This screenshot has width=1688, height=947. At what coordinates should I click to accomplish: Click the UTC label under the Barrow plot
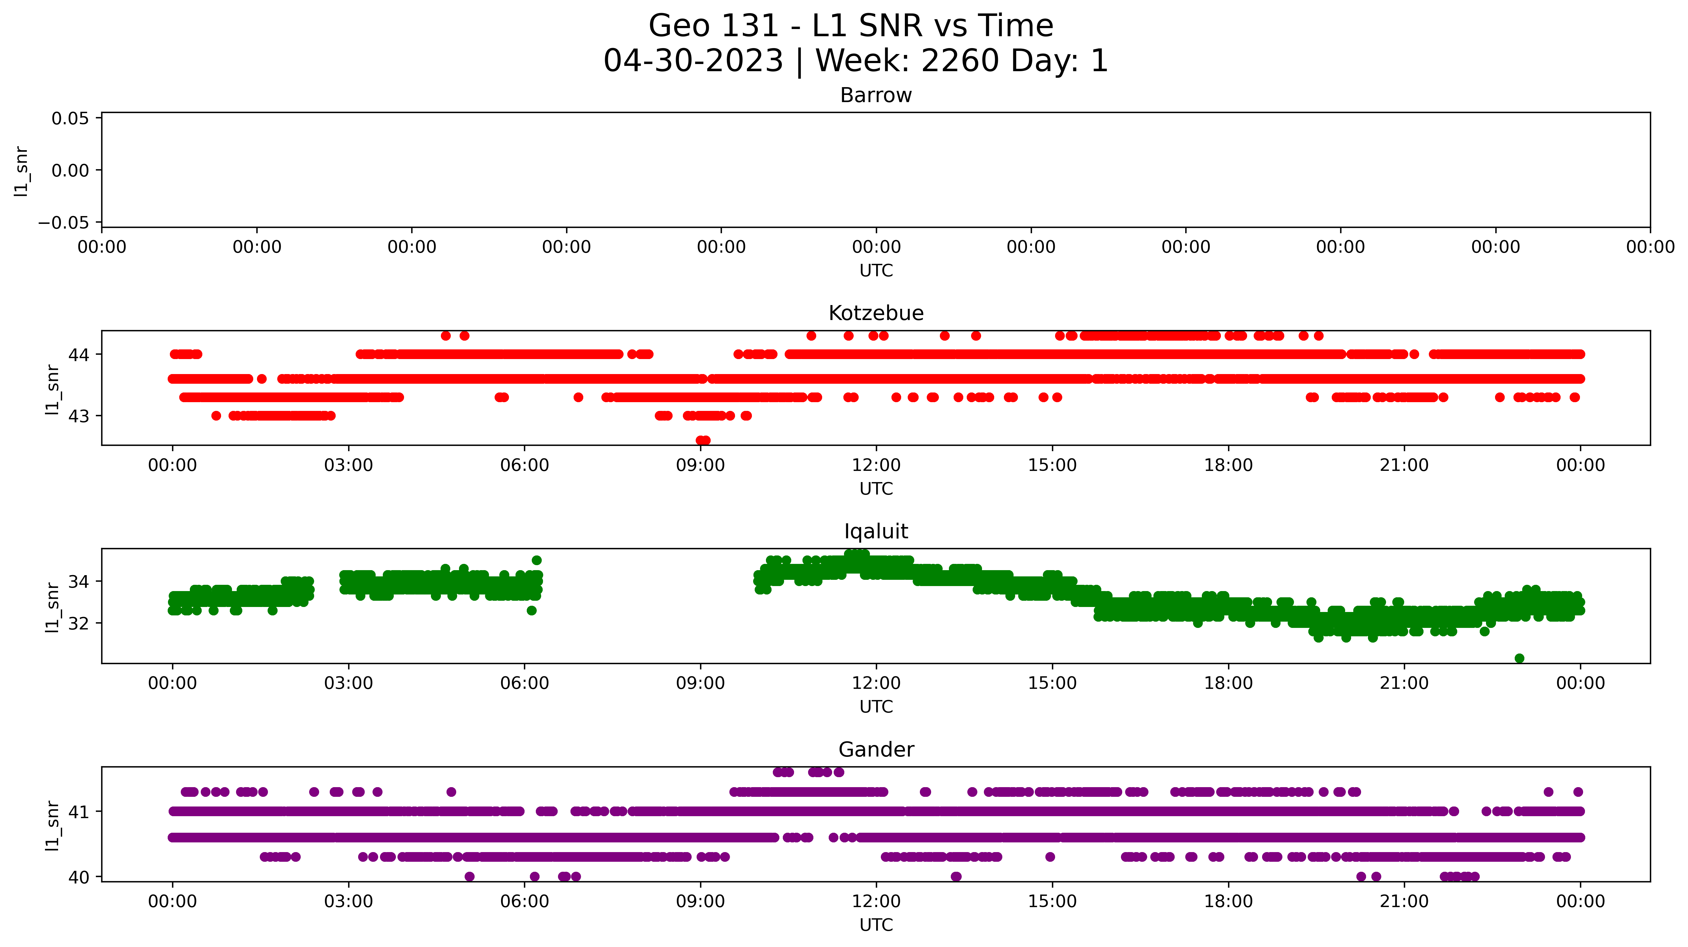876,271
